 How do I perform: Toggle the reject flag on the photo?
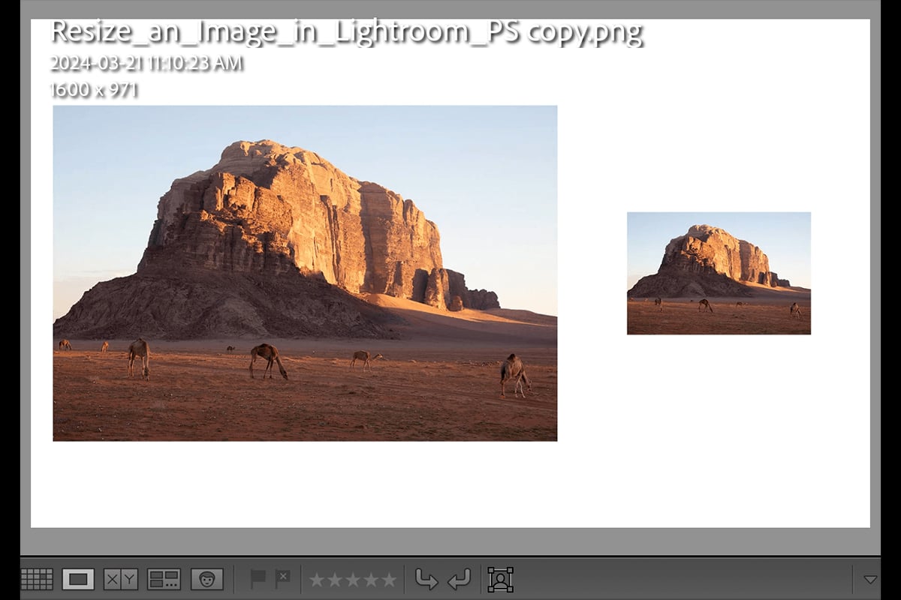282,577
